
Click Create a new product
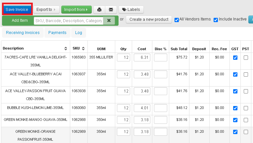coord(149,19)
